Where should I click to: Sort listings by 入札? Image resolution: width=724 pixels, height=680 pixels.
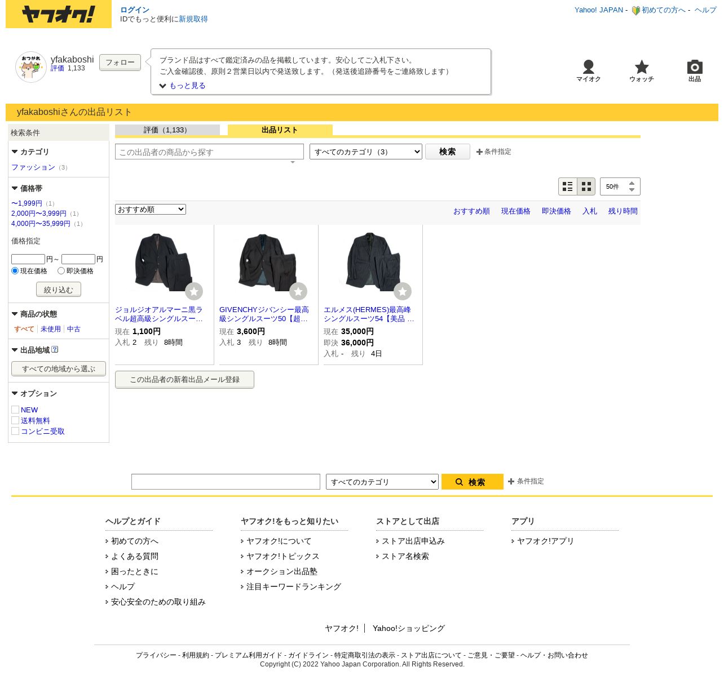coord(590,211)
